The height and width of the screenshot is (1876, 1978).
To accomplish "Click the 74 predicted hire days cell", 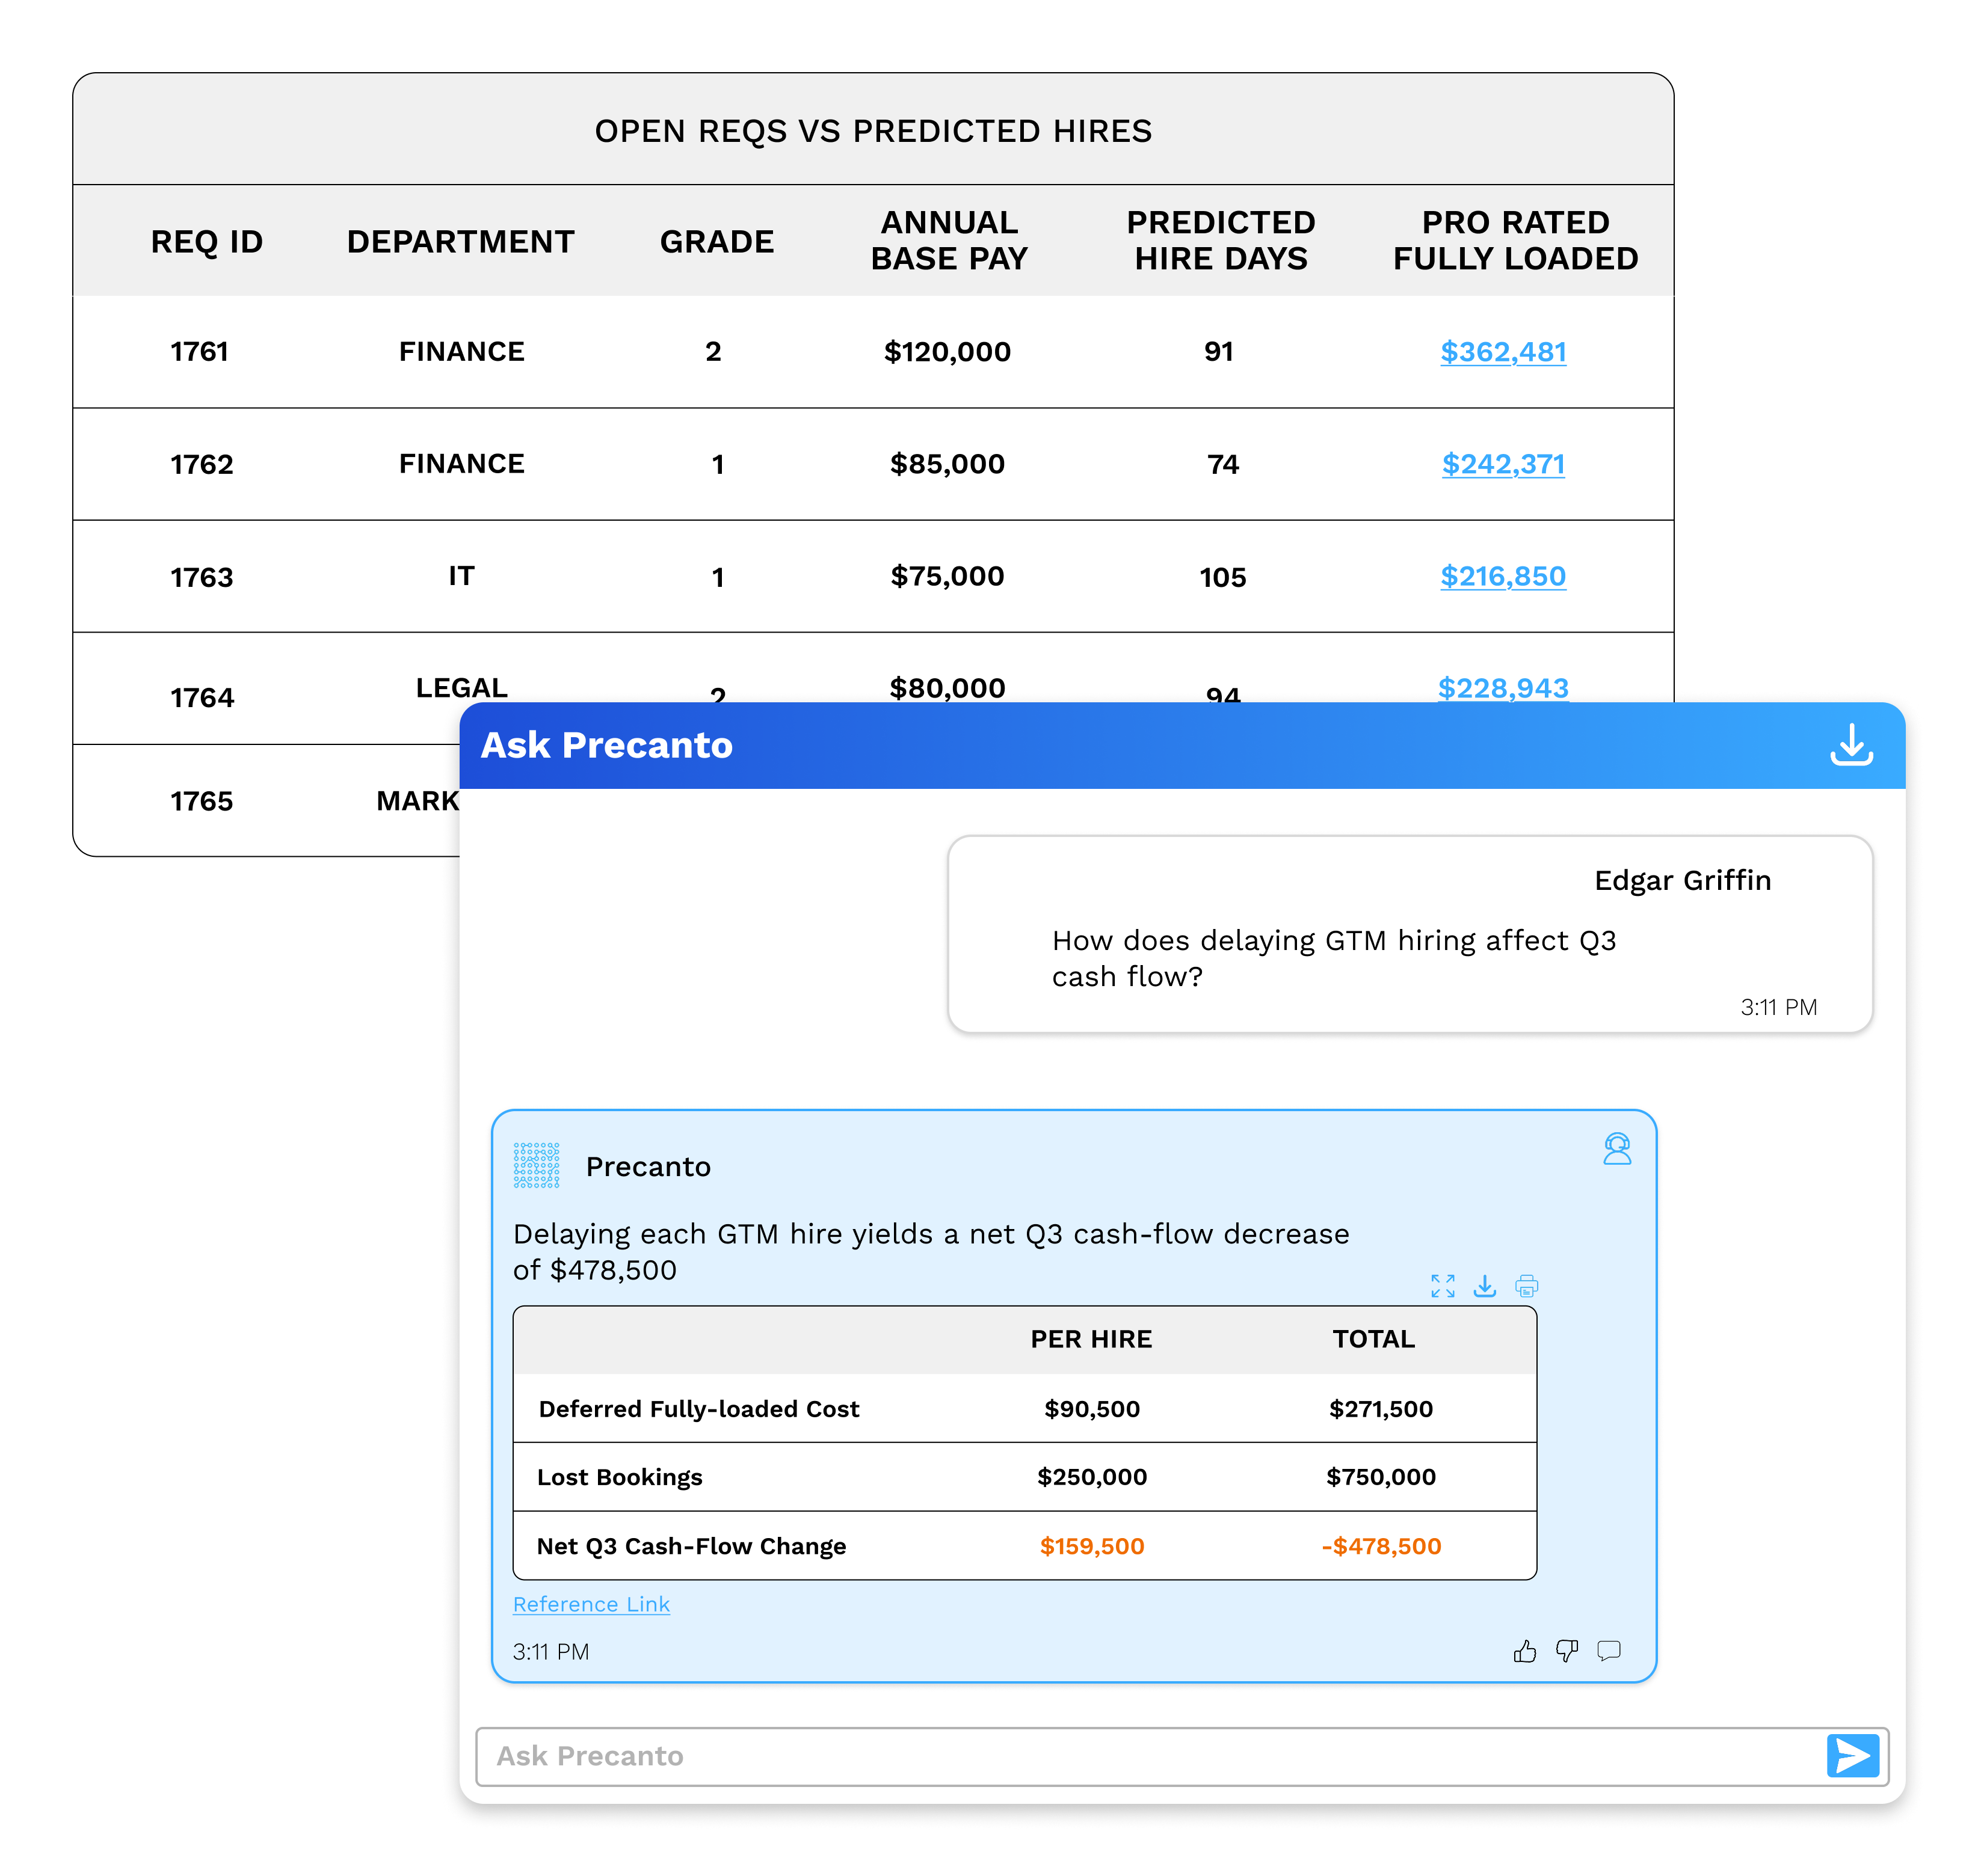I will (1222, 464).
